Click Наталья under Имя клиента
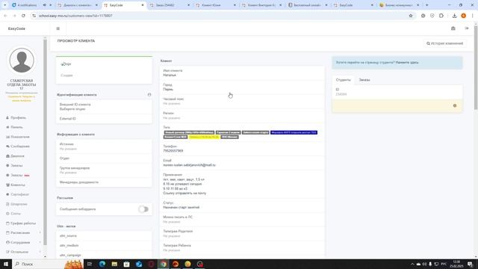The width and height of the screenshot is (478, 269). (x=170, y=75)
